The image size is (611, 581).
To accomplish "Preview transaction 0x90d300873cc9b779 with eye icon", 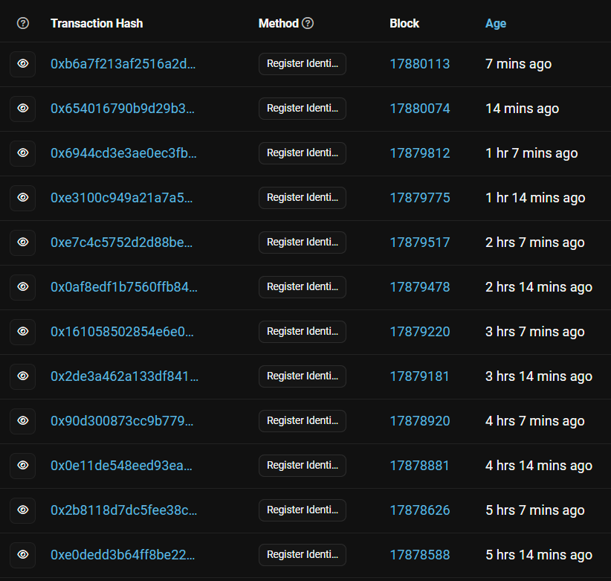I will pyautogui.click(x=22, y=421).
